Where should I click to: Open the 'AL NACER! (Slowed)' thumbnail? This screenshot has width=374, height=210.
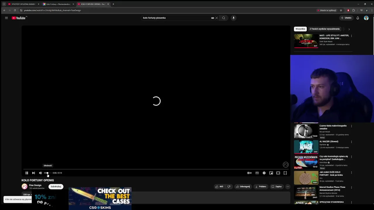pos(306,147)
